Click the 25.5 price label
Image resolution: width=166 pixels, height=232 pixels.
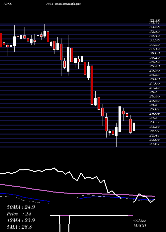click(x=153, y=105)
